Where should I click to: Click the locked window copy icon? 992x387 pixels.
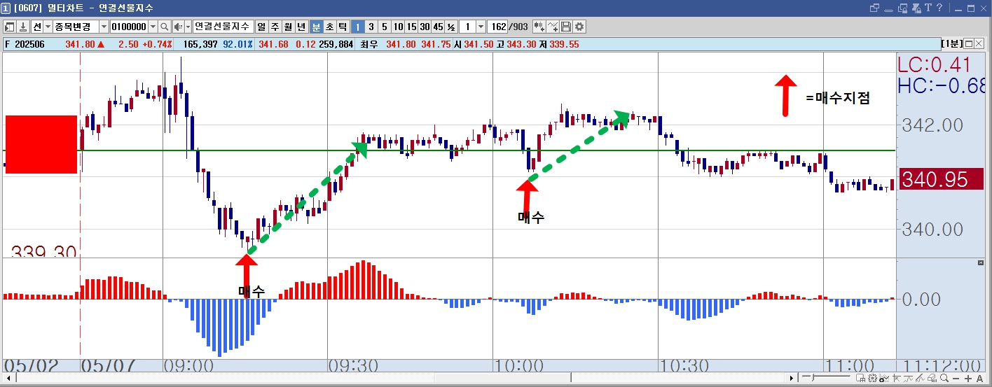(902, 8)
